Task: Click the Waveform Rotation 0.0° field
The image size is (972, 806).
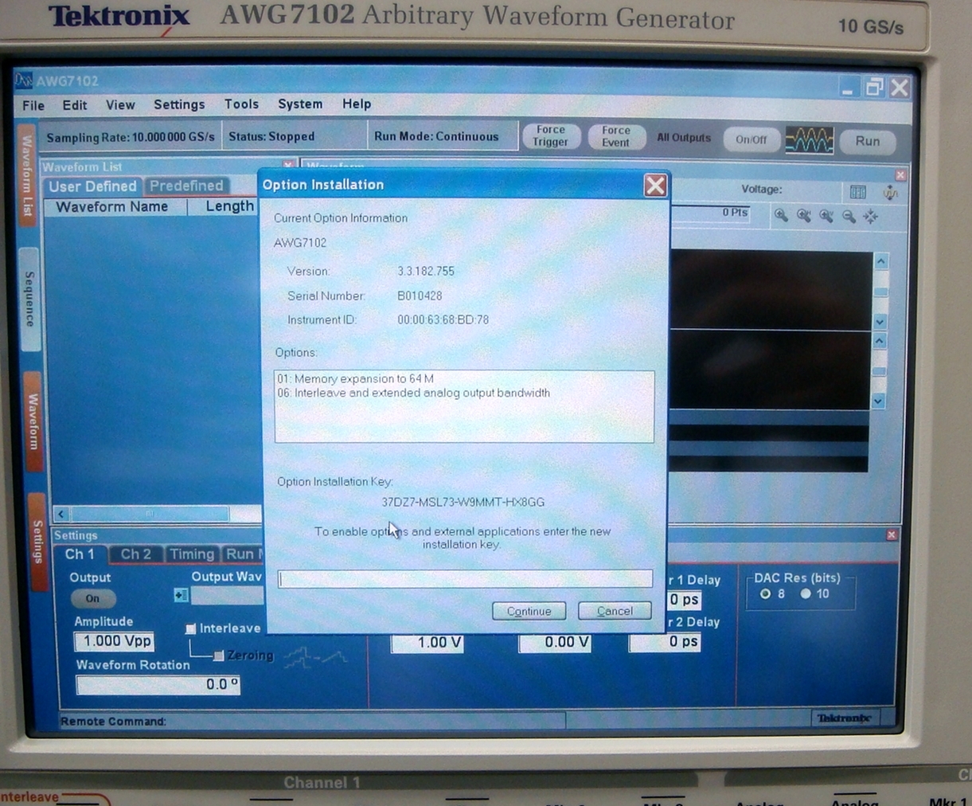Action: pos(158,684)
